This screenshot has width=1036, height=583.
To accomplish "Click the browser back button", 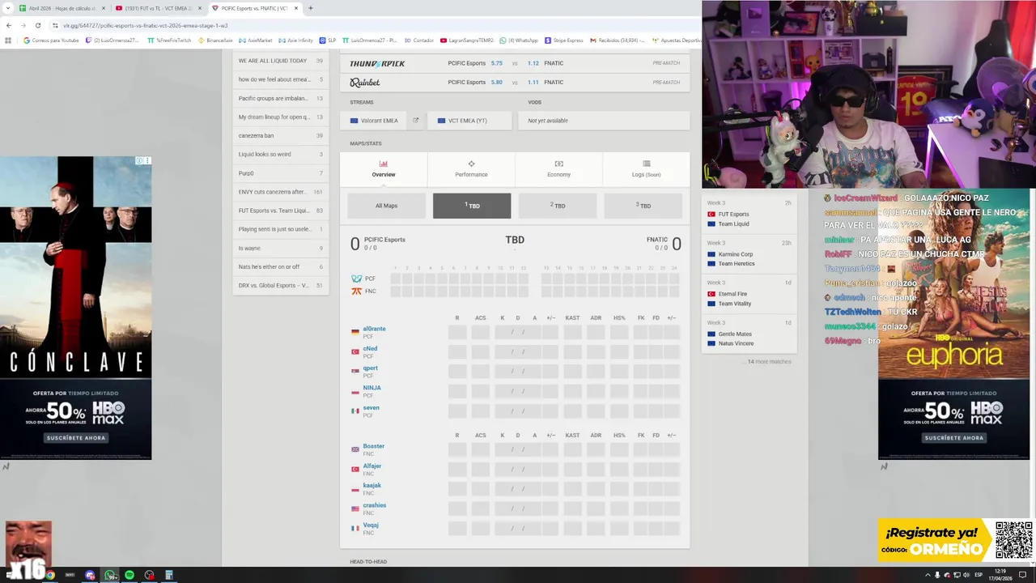I will [9, 25].
